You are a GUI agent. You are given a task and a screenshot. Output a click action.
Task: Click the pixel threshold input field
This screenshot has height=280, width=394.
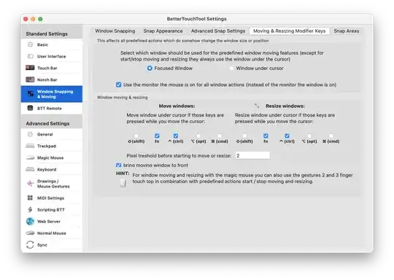(x=252, y=155)
